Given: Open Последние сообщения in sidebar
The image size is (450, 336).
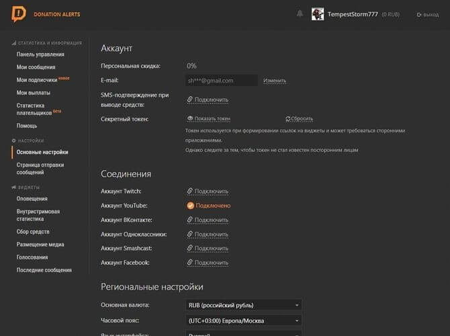Looking at the screenshot, I should click(44, 270).
